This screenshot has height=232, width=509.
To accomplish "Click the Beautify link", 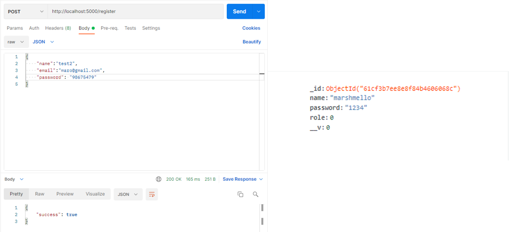I will coord(252,42).
